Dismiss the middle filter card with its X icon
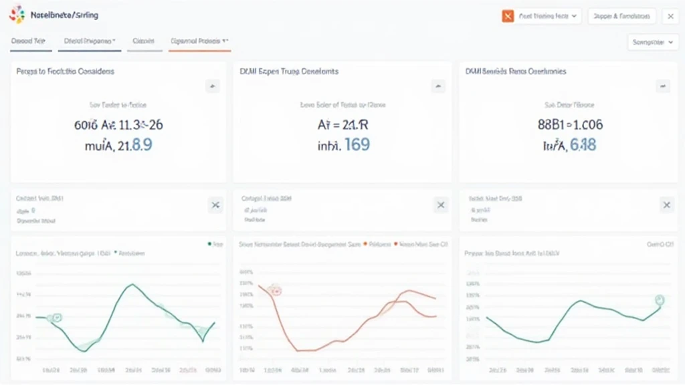This screenshot has width=685, height=385. point(440,205)
